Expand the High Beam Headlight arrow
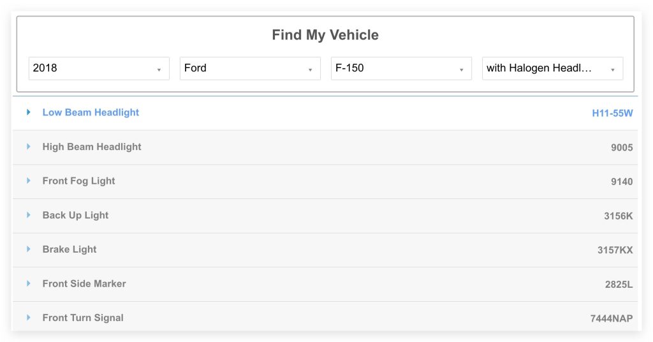653x342 pixels. pyautogui.click(x=28, y=147)
